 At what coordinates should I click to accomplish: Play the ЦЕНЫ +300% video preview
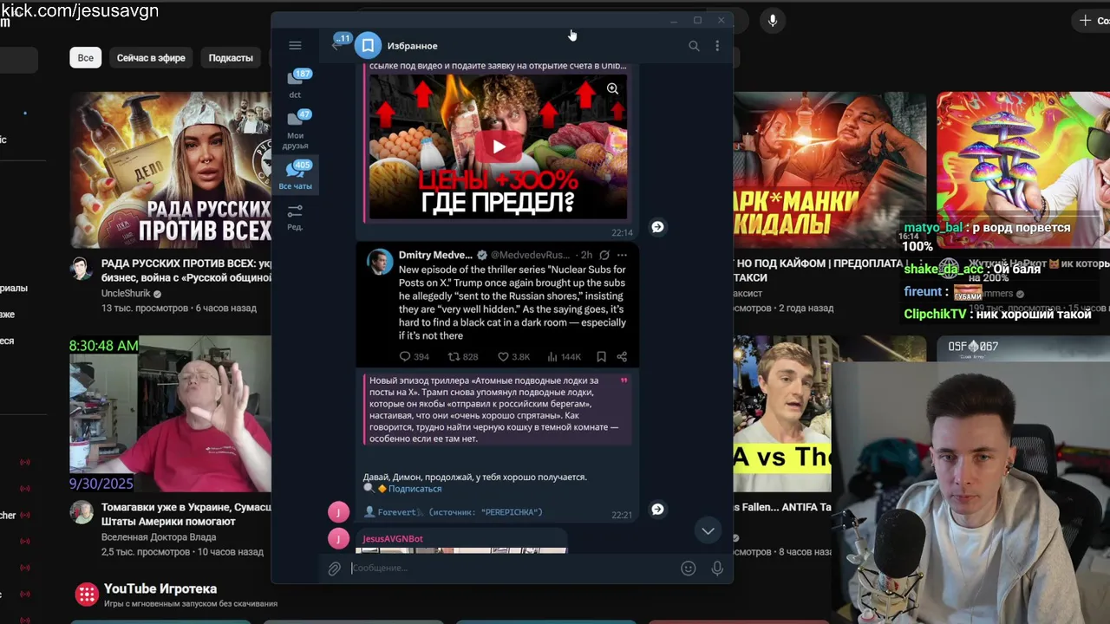click(499, 146)
